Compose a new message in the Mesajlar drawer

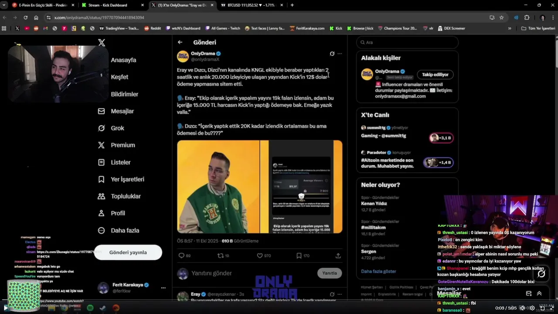(529, 294)
